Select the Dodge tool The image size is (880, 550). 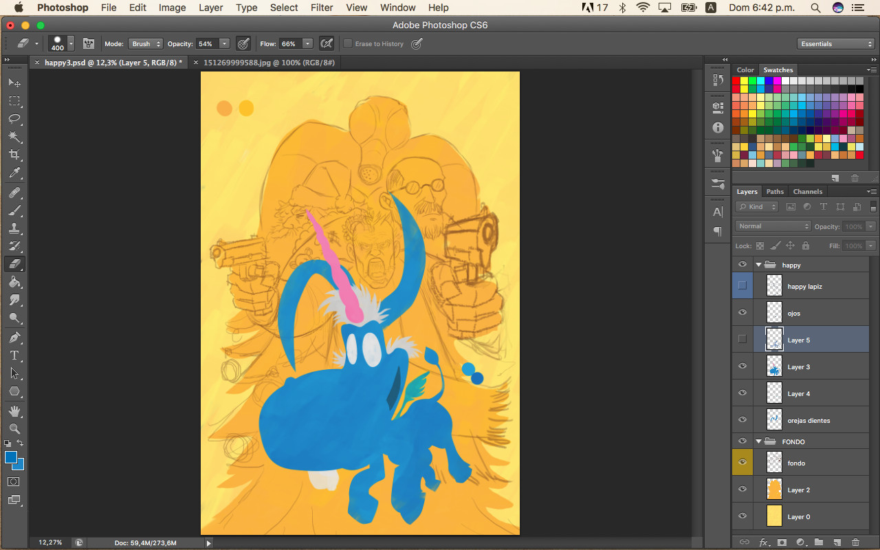(14, 318)
